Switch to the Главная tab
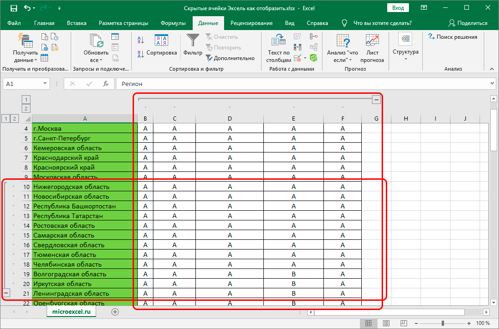Viewport: 499px width, 329px height. (44, 23)
